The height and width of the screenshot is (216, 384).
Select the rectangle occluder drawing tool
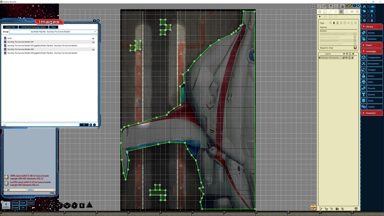click(330, 16)
